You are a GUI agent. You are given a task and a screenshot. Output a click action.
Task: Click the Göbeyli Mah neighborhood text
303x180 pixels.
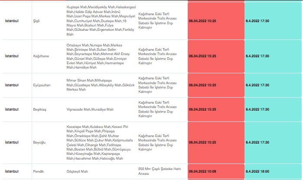(77, 171)
